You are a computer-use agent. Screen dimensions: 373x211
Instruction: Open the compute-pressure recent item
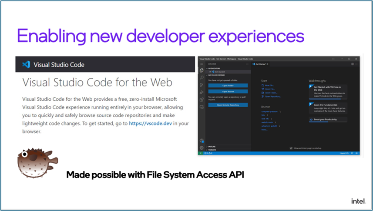(269, 111)
